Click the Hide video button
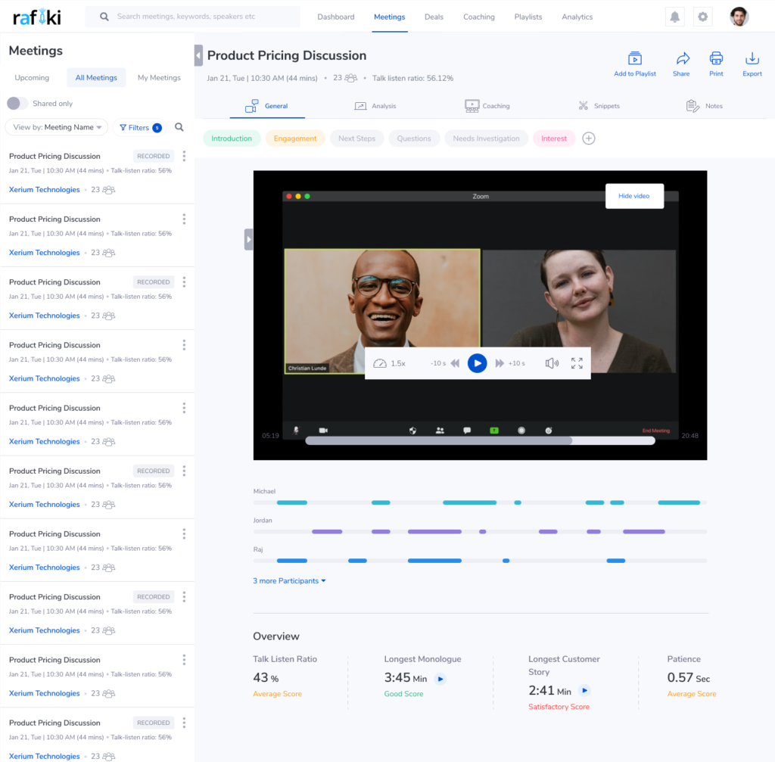 [633, 196]
